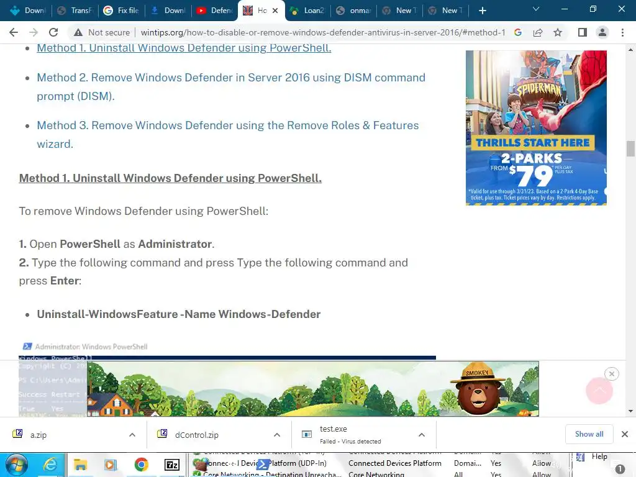Open 7-Zip from taskbar

[171, 465]
